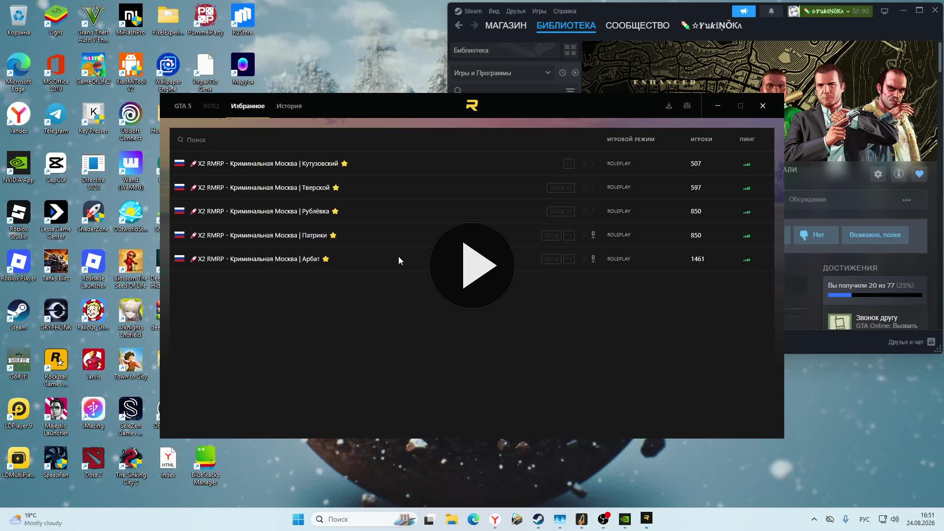Open the Друзья menu in Steam
Screen dimensions: 944x531
click(516, 11)
